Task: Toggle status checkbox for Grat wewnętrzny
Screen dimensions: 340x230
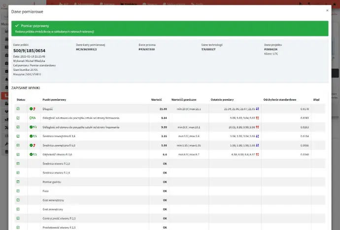Action: tap(18, 200)
